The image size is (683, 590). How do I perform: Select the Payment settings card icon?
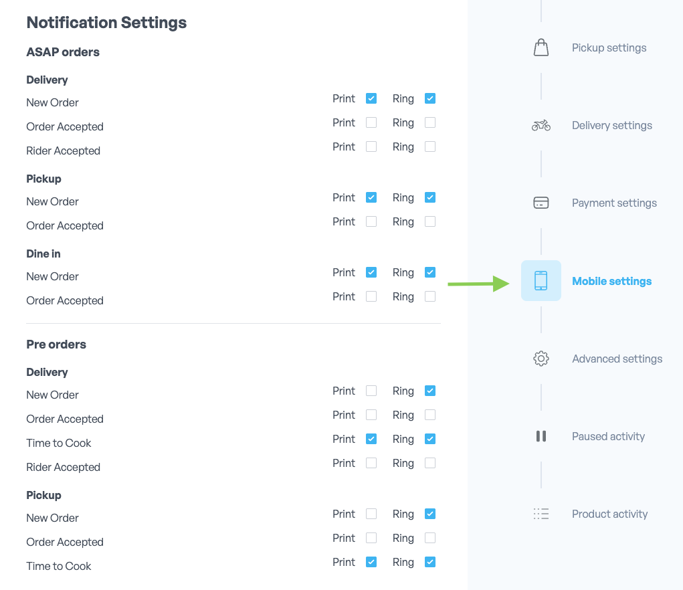coord(541,203)
